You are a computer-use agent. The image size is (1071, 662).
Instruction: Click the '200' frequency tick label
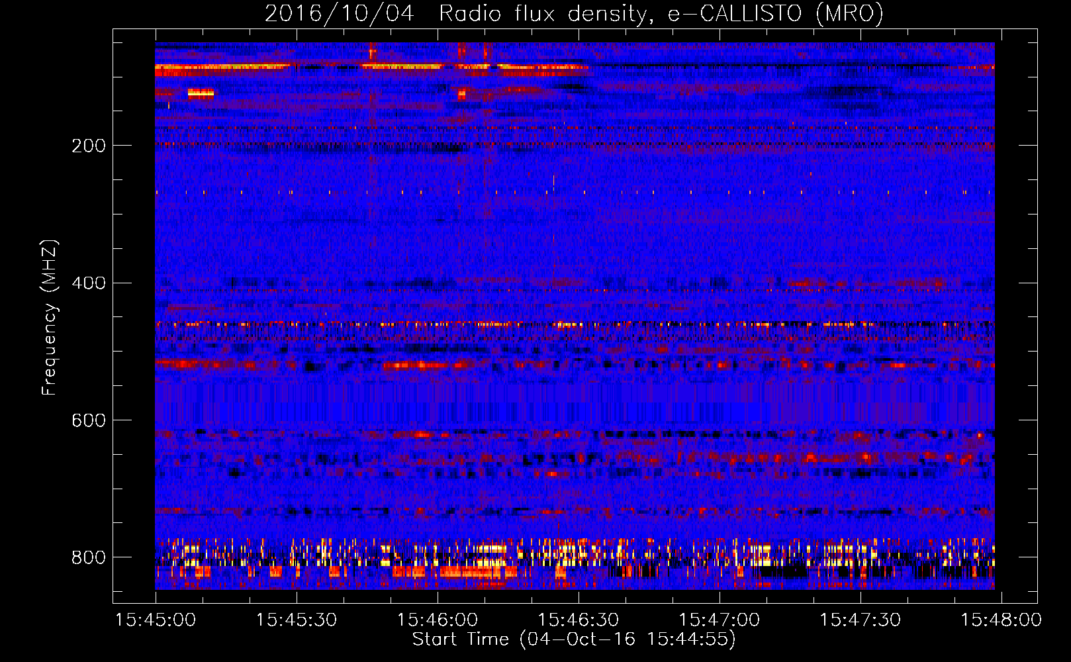click(x=89, y=146)
